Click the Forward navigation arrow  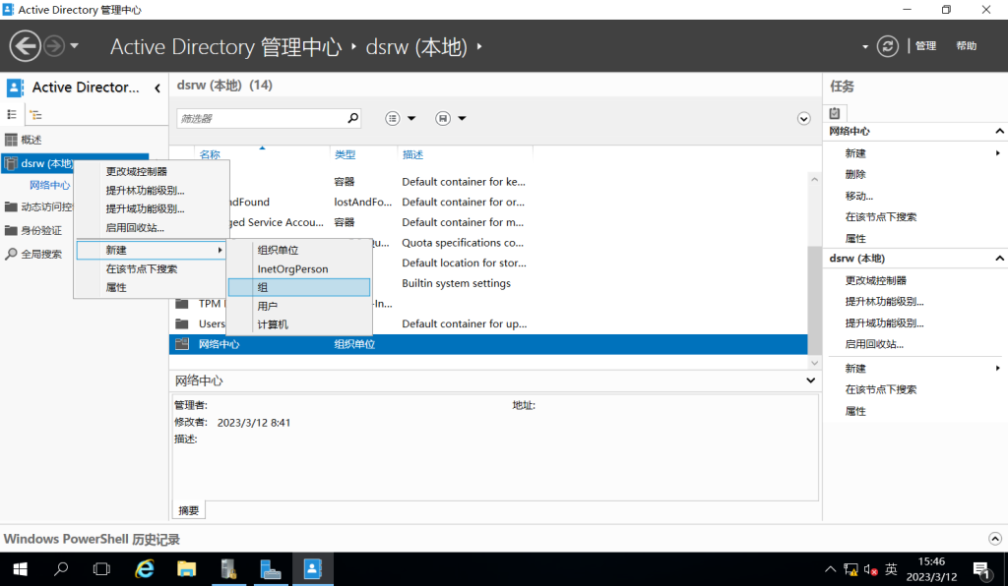click(54, 46)
